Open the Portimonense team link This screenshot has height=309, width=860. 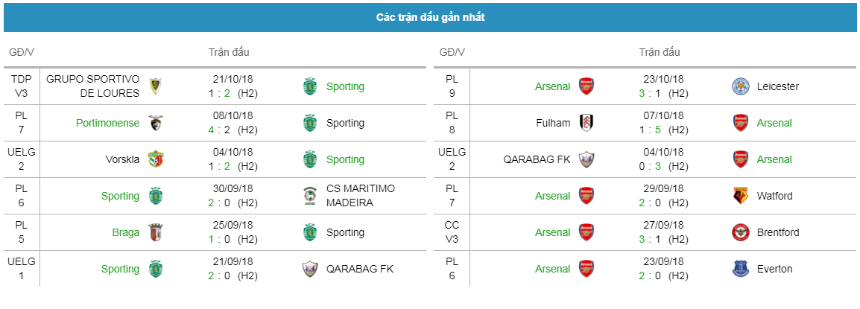coord(108,123)
